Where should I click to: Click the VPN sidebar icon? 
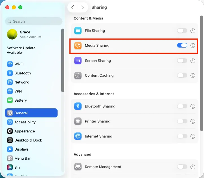[10, 91]
